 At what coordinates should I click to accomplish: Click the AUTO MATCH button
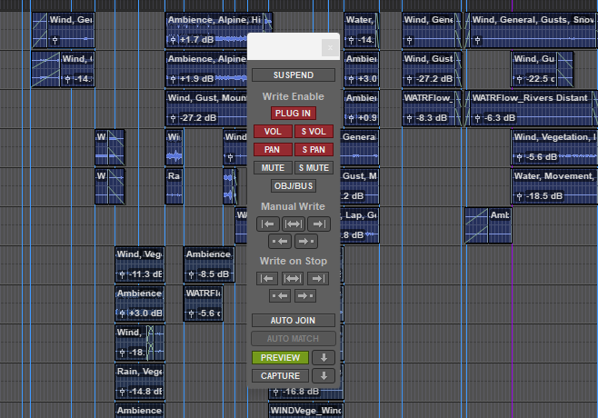294,339
